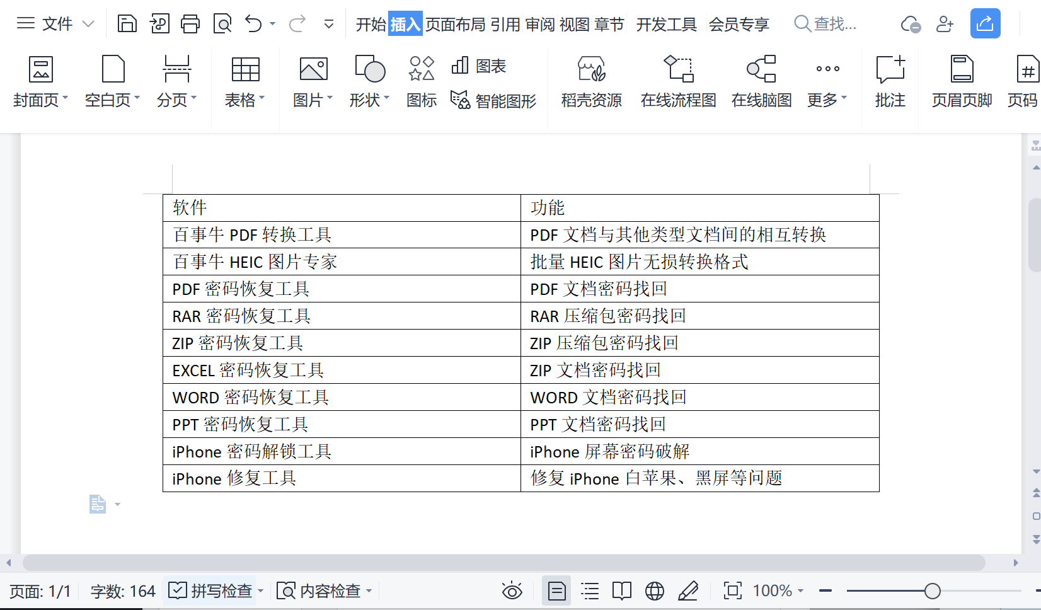Open 智能图形 smart graphics
Image resolution: width=1041 pixels, height=610 pixels.
pos(493,100)
